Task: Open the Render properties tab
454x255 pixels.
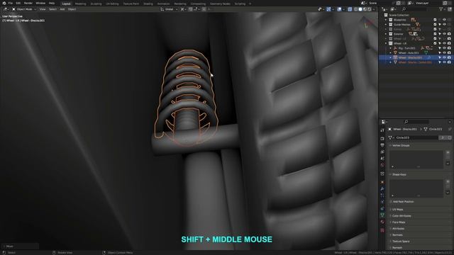Action: [x=382, y=139]
